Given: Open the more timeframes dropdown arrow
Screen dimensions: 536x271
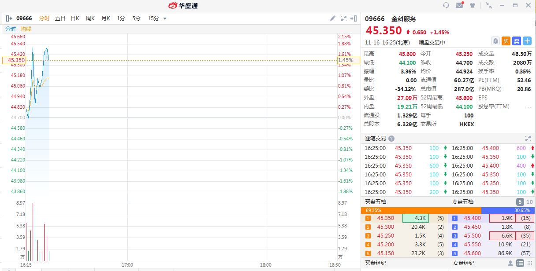Looking at the screenshot, I should 165,18.
